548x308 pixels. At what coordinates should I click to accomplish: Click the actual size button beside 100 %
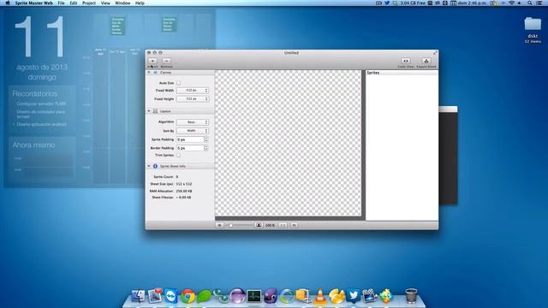point(283,225)
